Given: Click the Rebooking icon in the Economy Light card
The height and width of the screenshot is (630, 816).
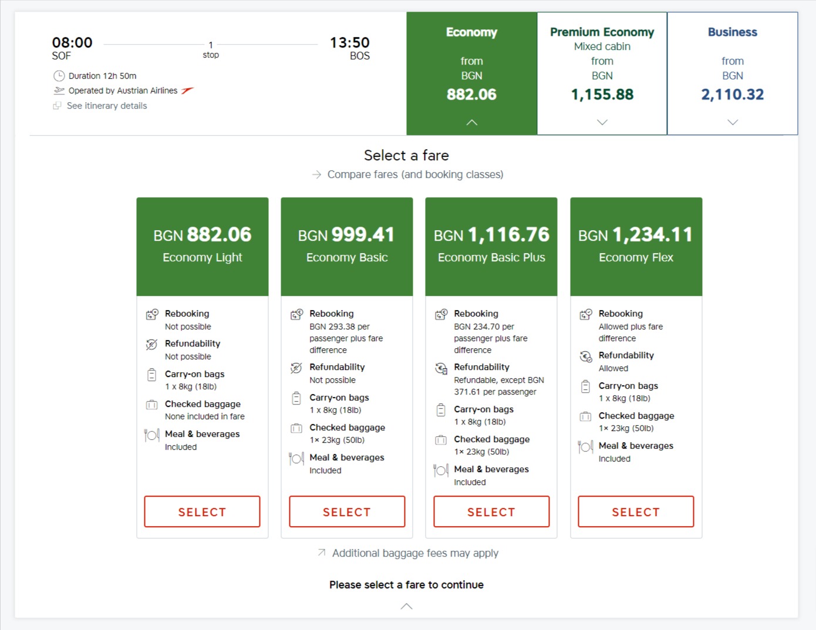Looking at the screenshot, I should coord(152,314).
